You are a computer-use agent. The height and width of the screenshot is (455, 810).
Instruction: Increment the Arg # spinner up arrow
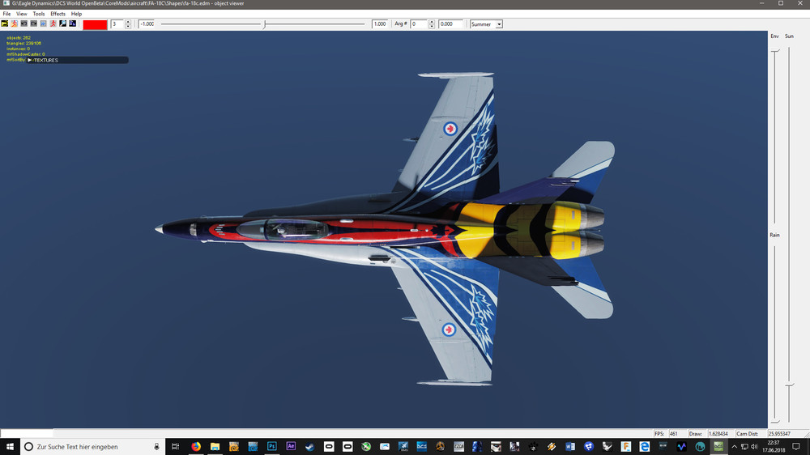coord(432,22)
